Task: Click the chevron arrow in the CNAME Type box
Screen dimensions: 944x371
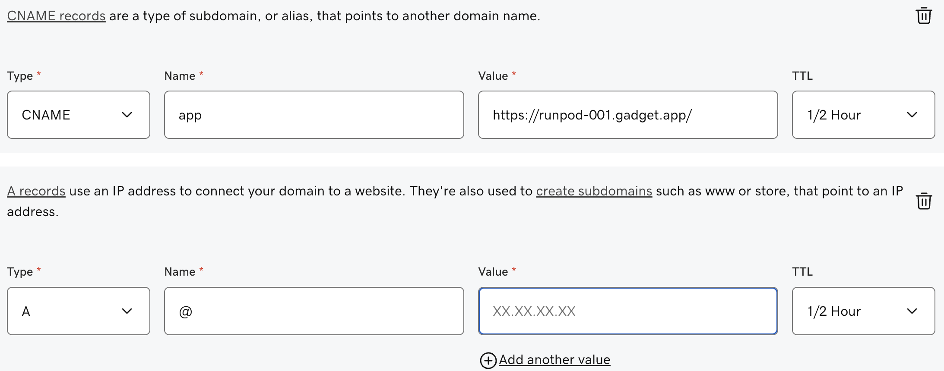Action: point(127,115)
